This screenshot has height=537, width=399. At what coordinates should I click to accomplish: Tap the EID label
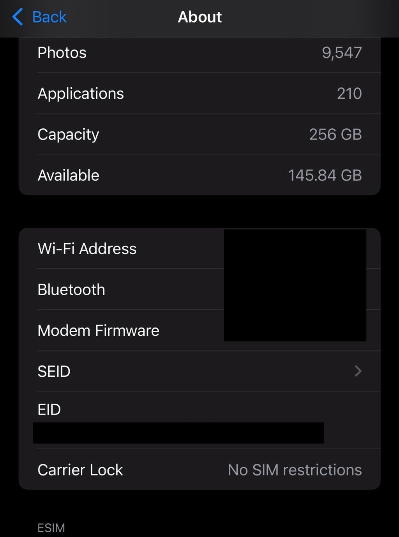pos(49,410)
